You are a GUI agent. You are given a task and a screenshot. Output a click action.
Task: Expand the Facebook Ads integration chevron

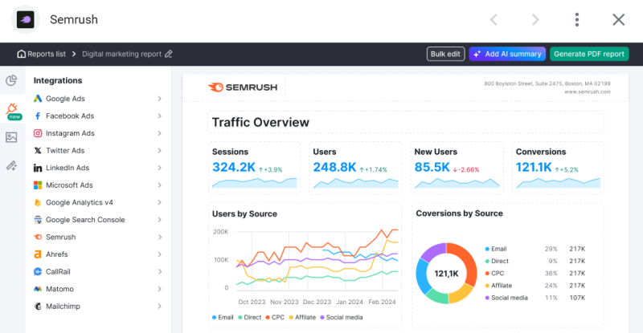pyautogui.click(x=159, y=116)
